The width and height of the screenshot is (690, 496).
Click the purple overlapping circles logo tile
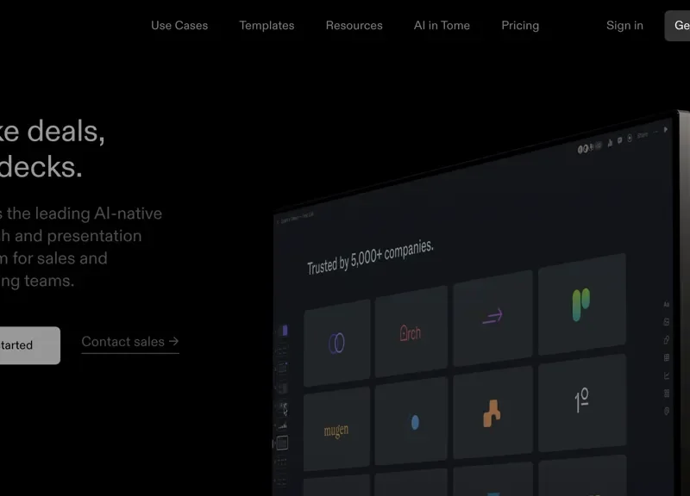coord(337,343)
